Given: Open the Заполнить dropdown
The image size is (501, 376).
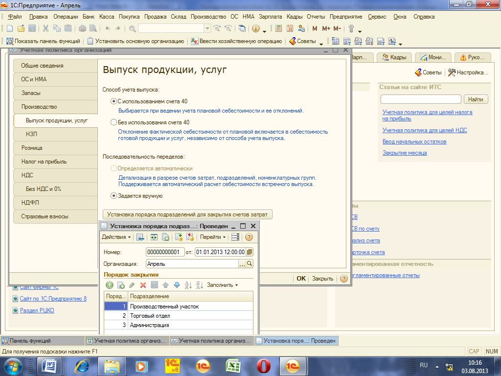Looking at the screenshot, I should 223,285.
